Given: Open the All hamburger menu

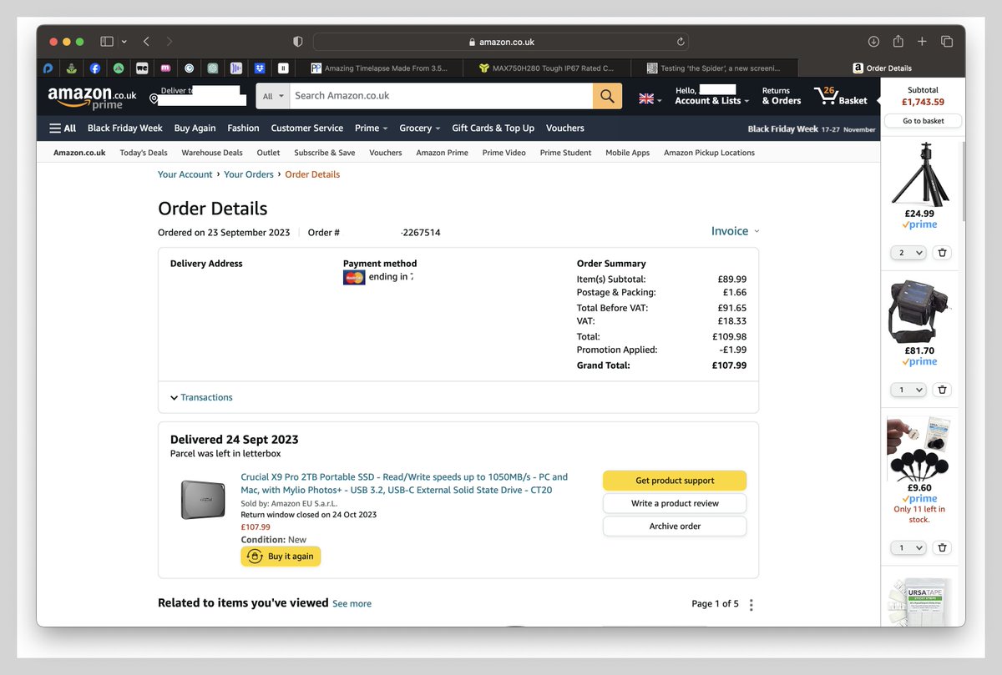Looking at the screenshot, I should click(x=63, y=128).
